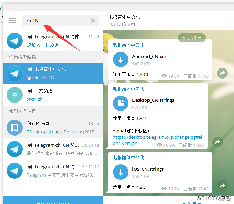Image resolution: width=234 pixels, height=204 pixels.
Task: Focus the search field containing zh-CN
Action: [x=60, y=21]
